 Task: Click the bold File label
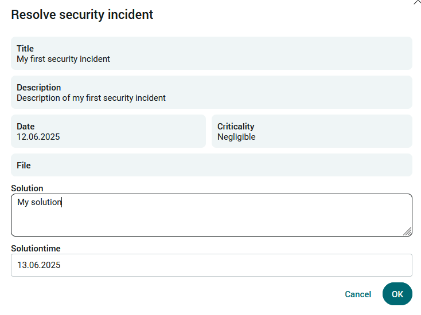24,166
